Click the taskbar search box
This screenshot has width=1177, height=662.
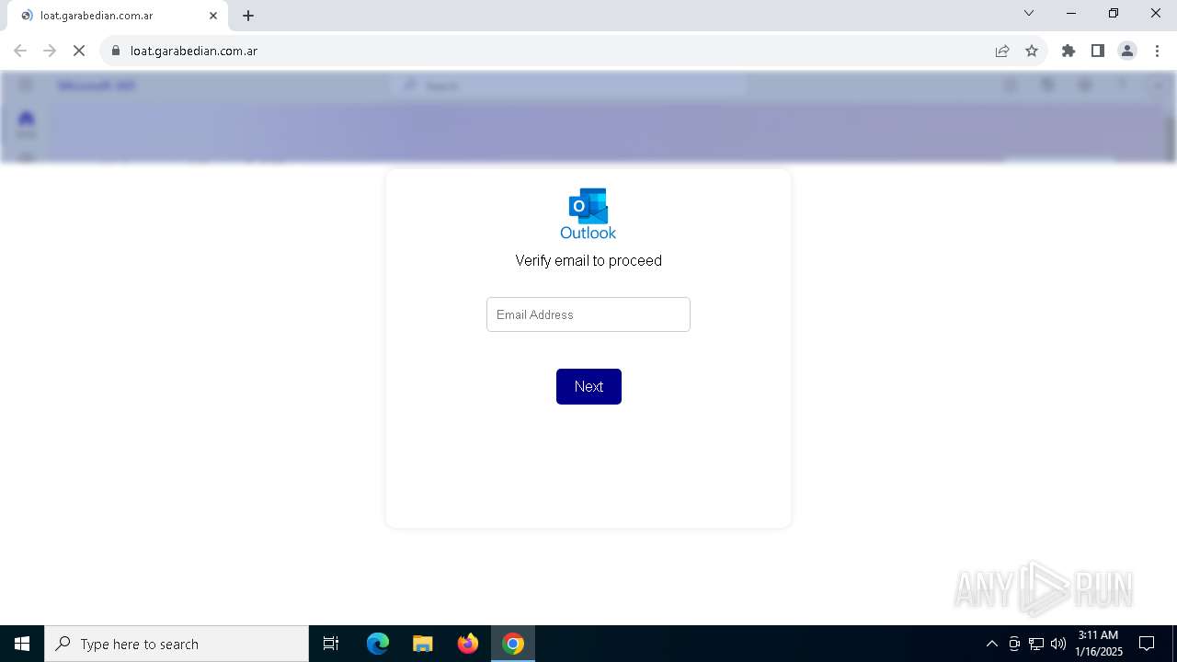pos(177,644)
